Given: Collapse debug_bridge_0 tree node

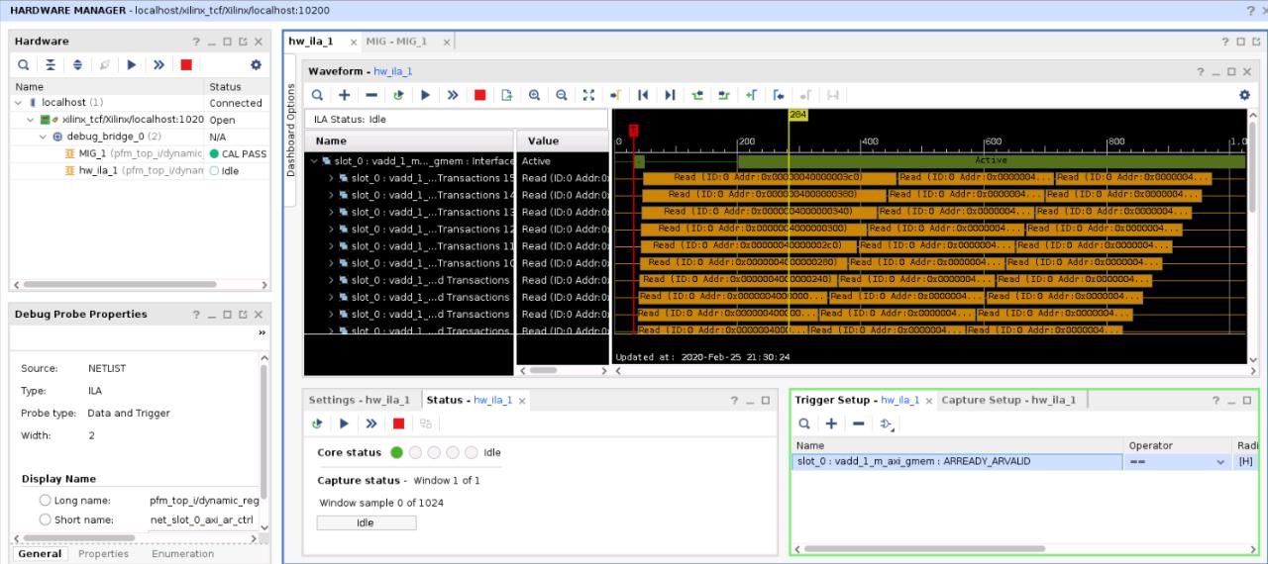Looking at the screenshot, I should tap(44, 137).
